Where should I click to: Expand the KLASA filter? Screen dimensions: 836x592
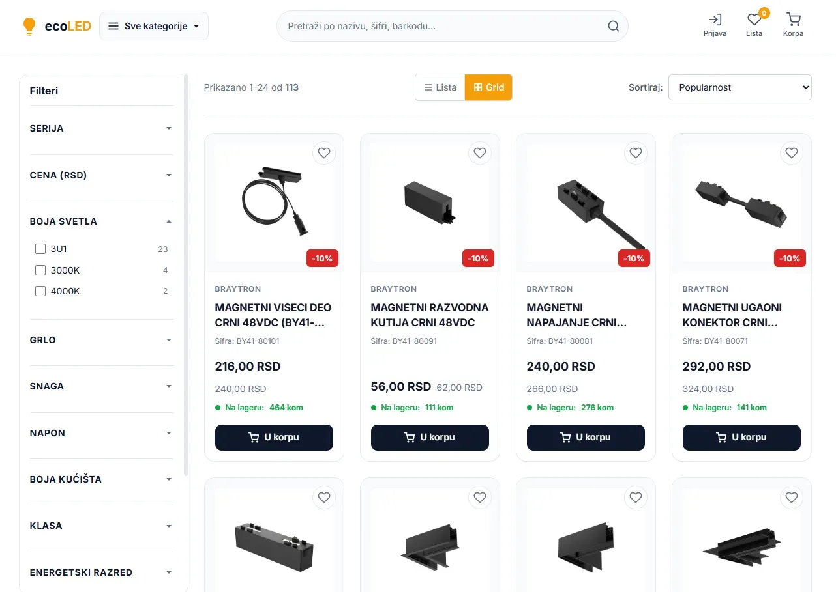102,526
